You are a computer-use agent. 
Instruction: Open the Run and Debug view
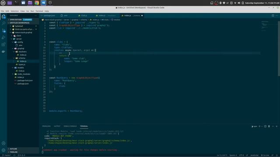3,38
